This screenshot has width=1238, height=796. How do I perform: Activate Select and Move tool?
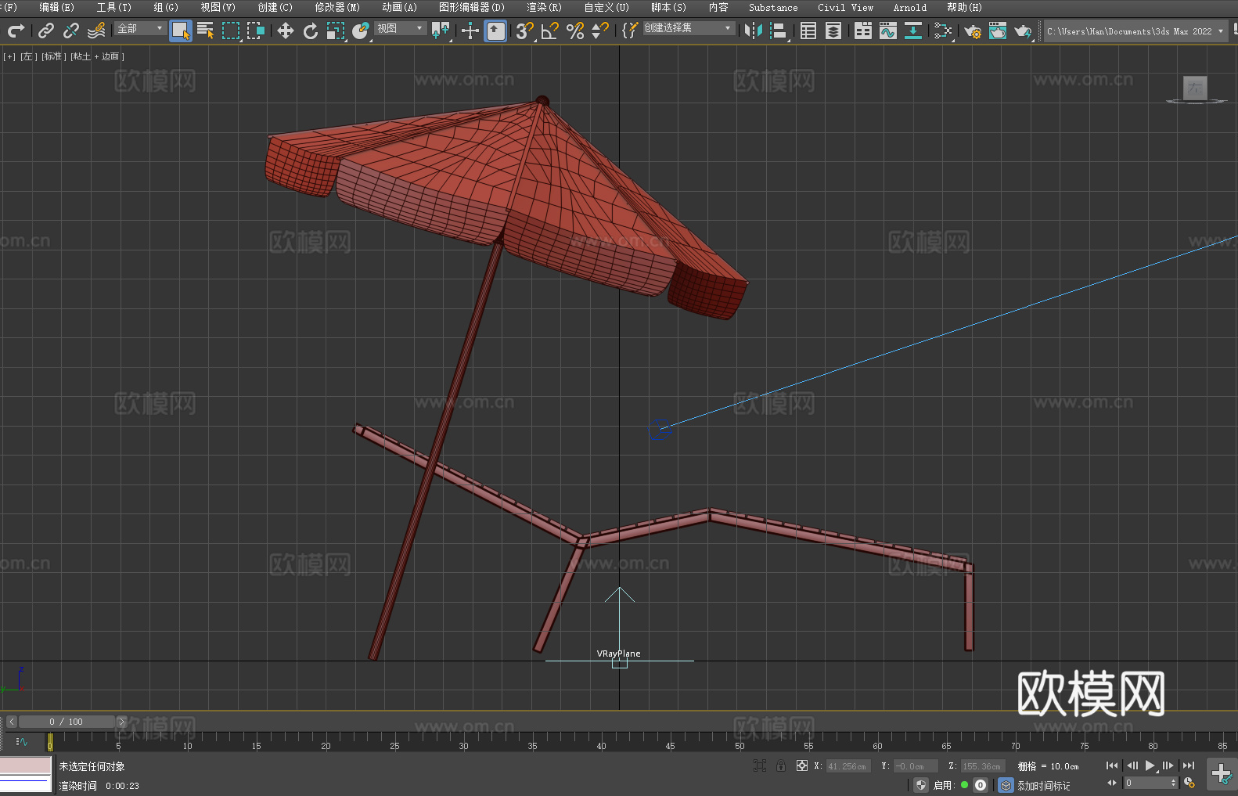pos(286,31)
